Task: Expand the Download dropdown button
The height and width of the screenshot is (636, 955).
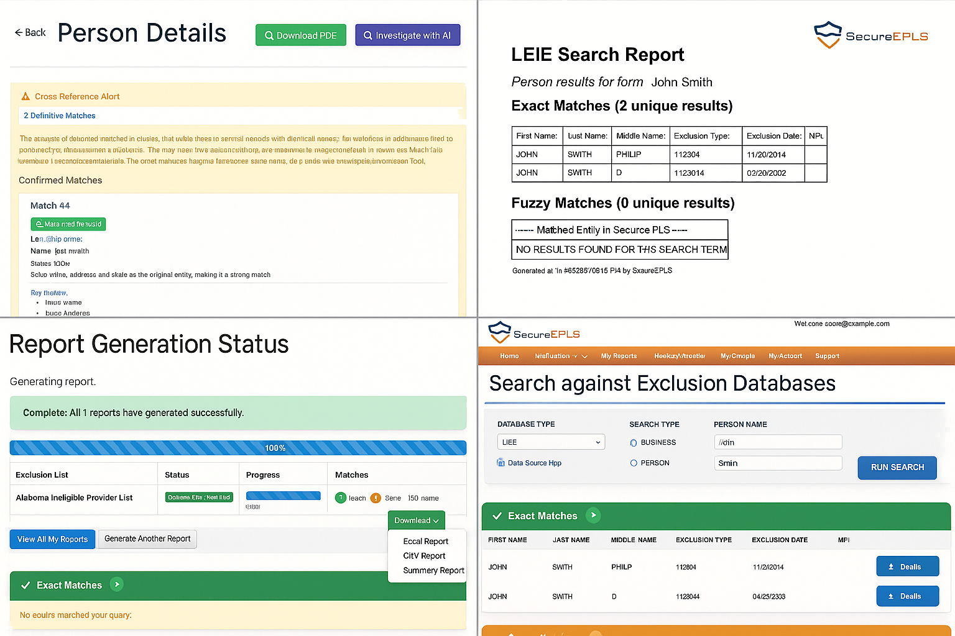Action: pos(416,520)
